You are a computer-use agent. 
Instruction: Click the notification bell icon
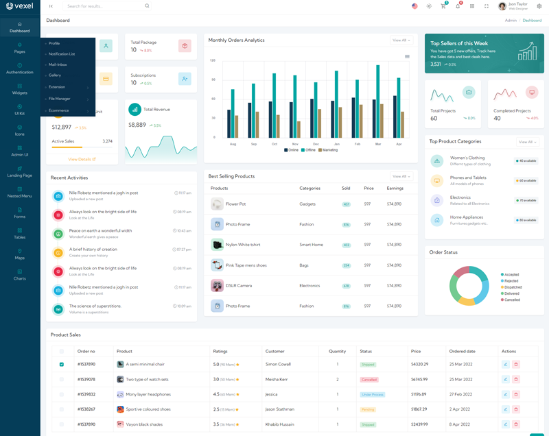(458, 6)
